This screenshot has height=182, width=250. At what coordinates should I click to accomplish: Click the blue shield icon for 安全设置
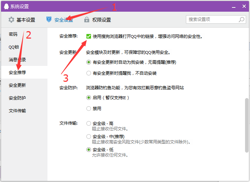point(49,19)
